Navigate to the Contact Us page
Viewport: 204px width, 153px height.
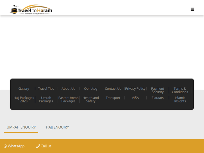pos(113,89)
